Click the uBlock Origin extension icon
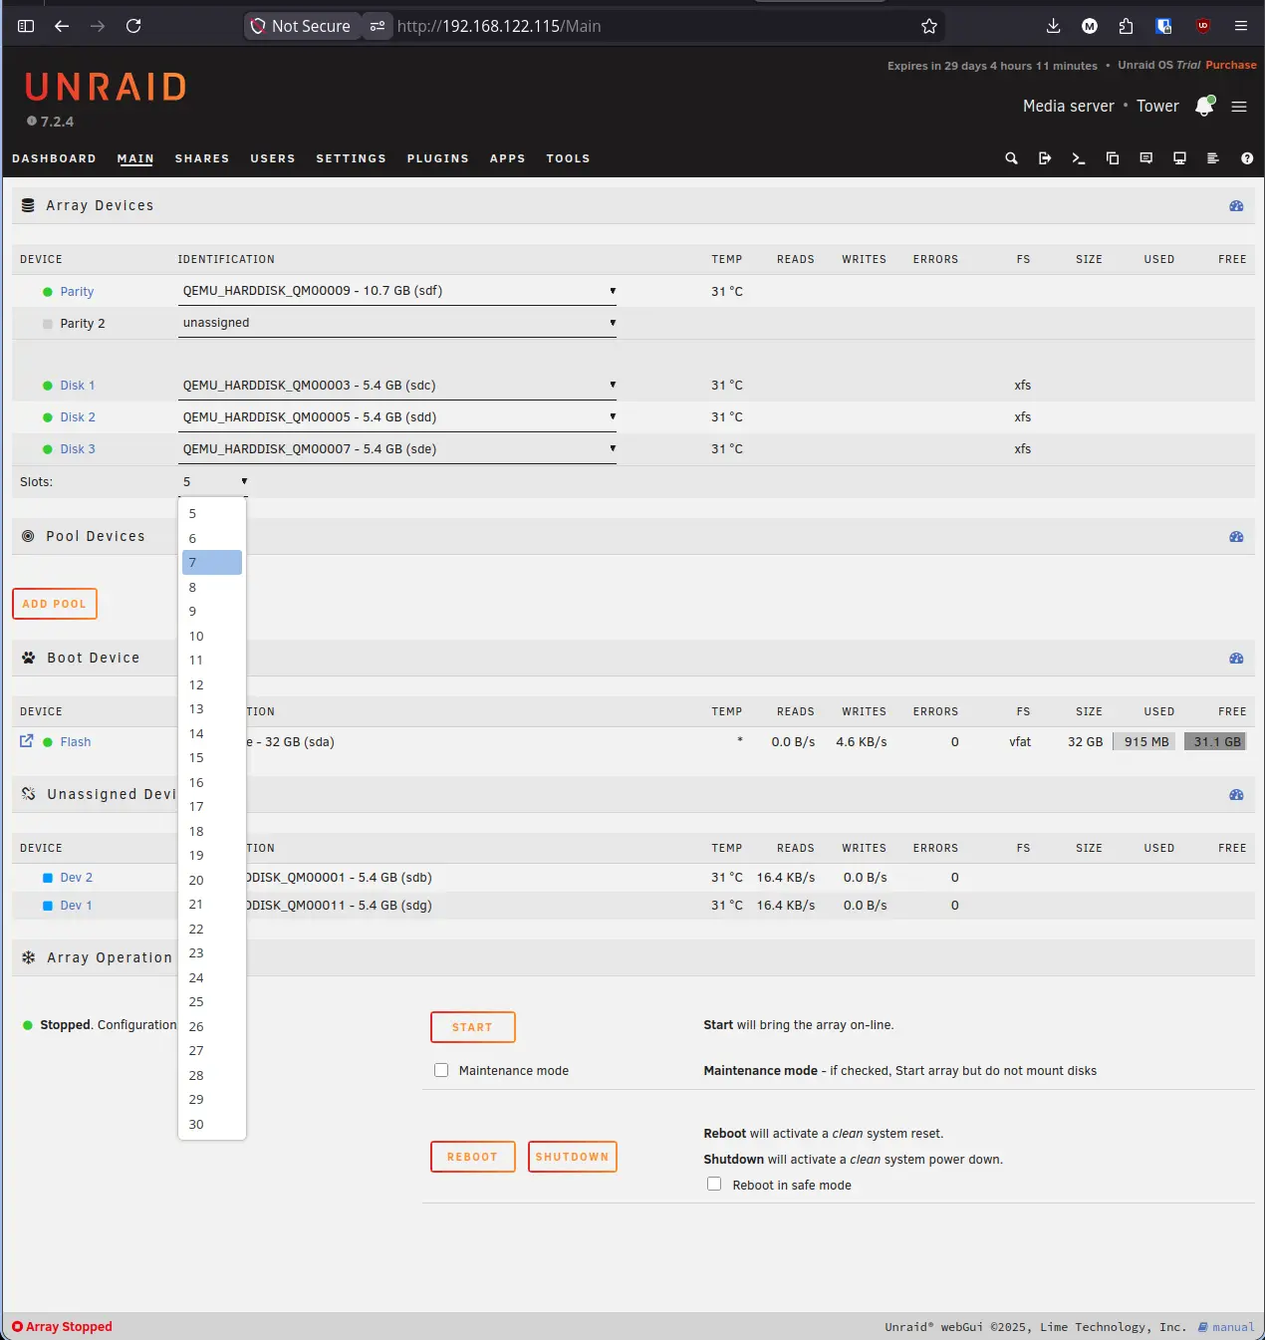The image size is (1265, 1340). pyautogui.click(x=1203, y=26)
